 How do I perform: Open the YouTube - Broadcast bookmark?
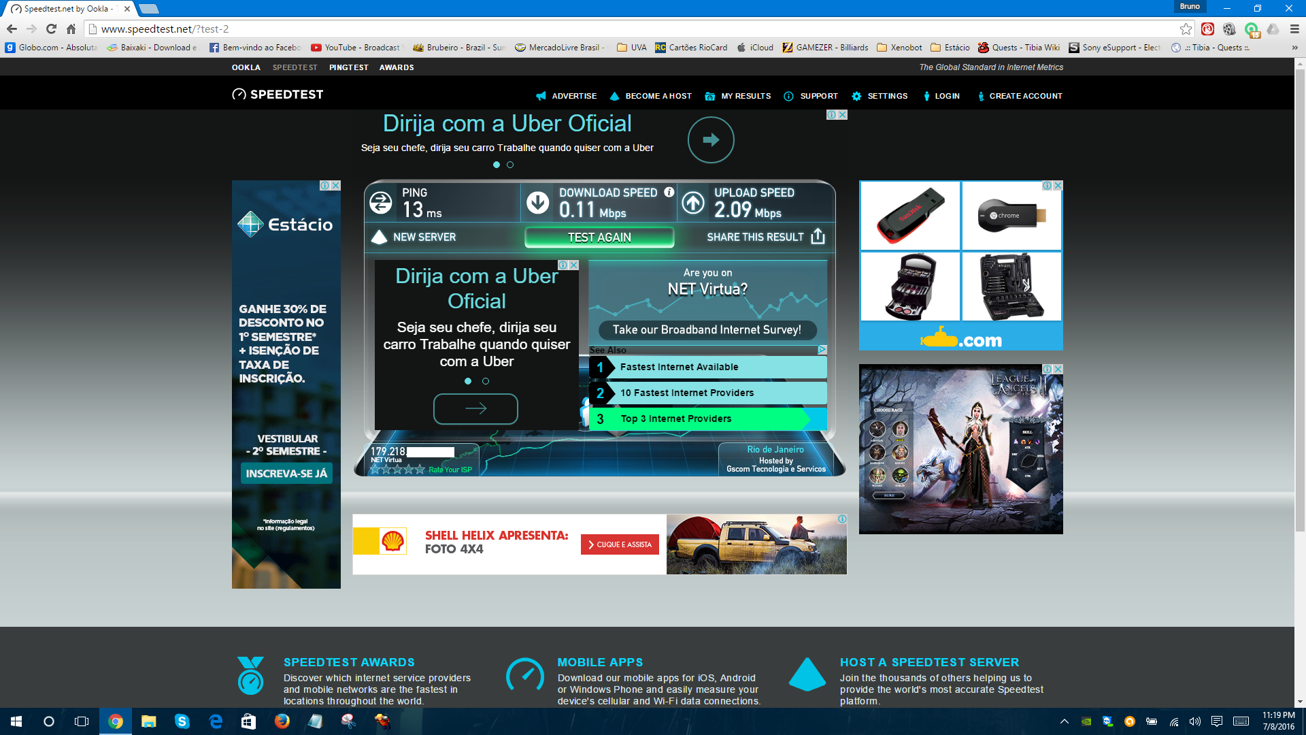[356, 48]
